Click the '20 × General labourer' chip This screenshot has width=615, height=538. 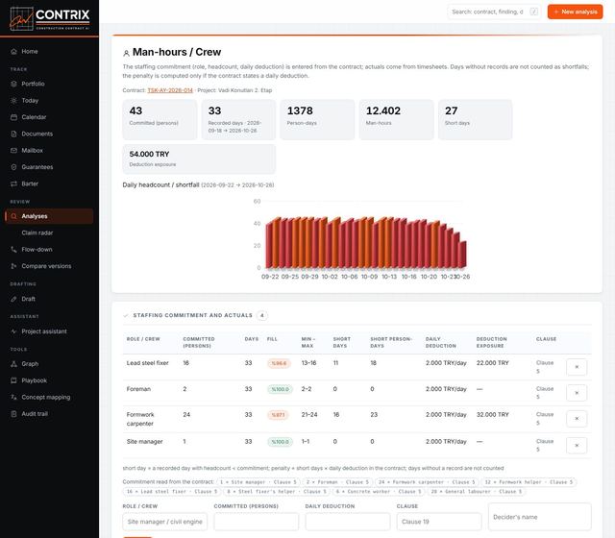point(477,491)
